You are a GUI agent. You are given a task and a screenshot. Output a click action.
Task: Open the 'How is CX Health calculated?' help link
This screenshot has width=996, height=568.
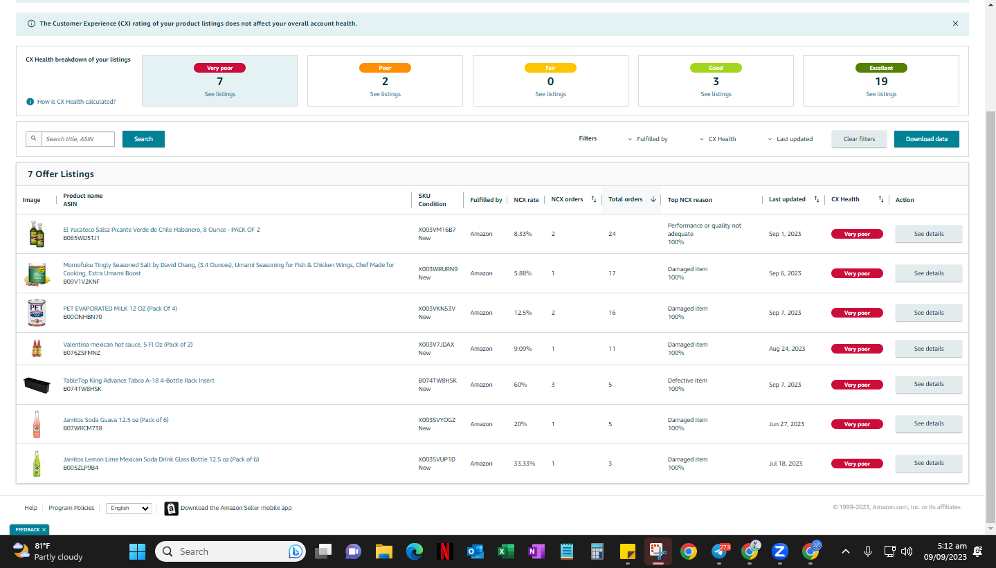(x=76, y=102)
